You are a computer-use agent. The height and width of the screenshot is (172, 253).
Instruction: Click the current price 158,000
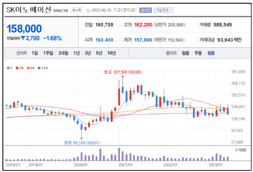pos(24,29)
